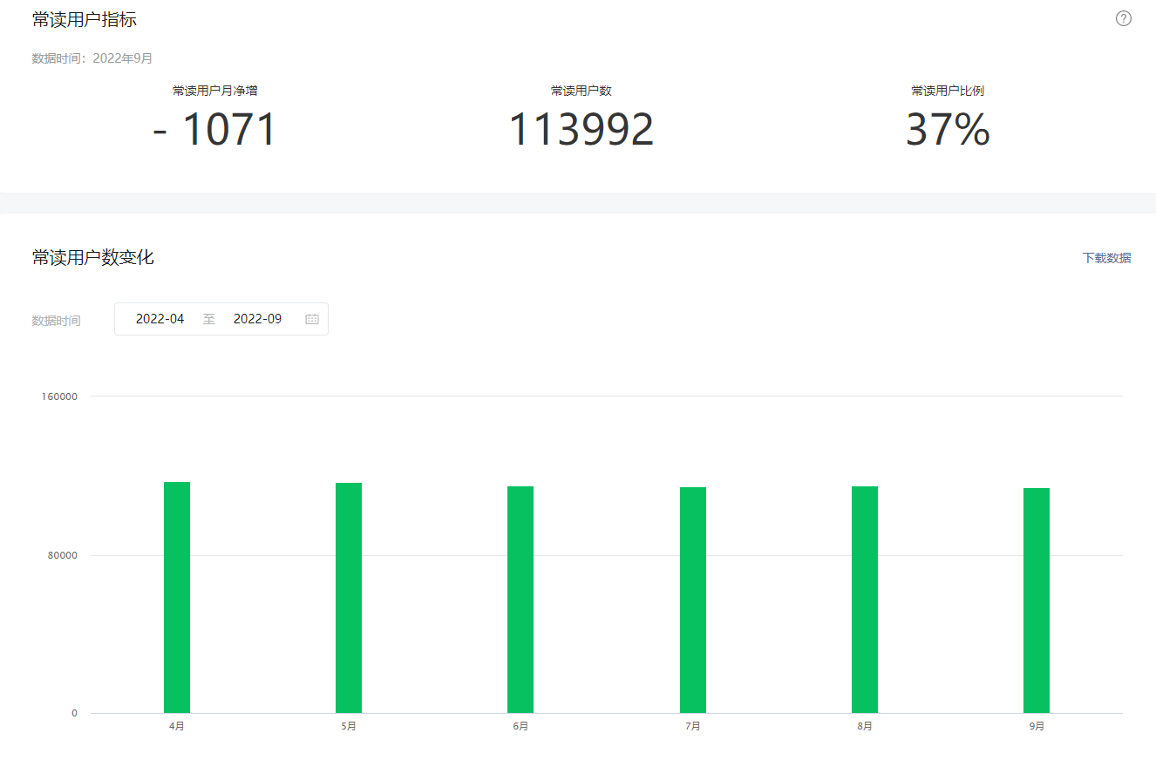Click the 常读用户数变化 heading
The image size is (1156, 760).
93,257
